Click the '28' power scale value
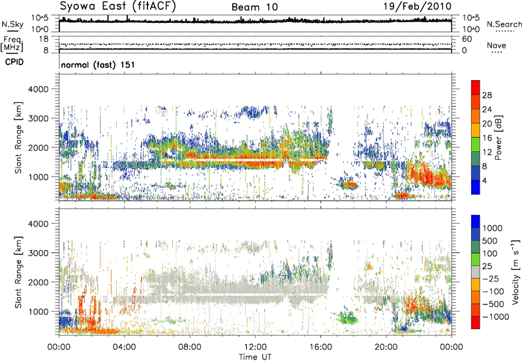 [487, 95]
